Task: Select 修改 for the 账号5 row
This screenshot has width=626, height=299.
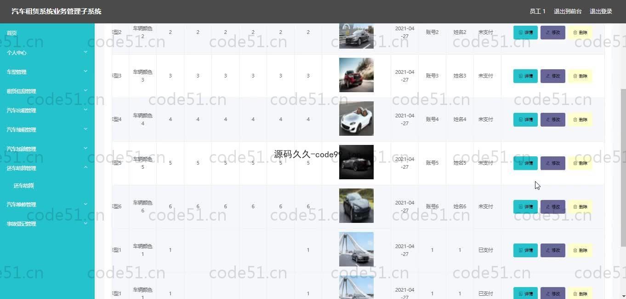Action: (x=552, y=163)
